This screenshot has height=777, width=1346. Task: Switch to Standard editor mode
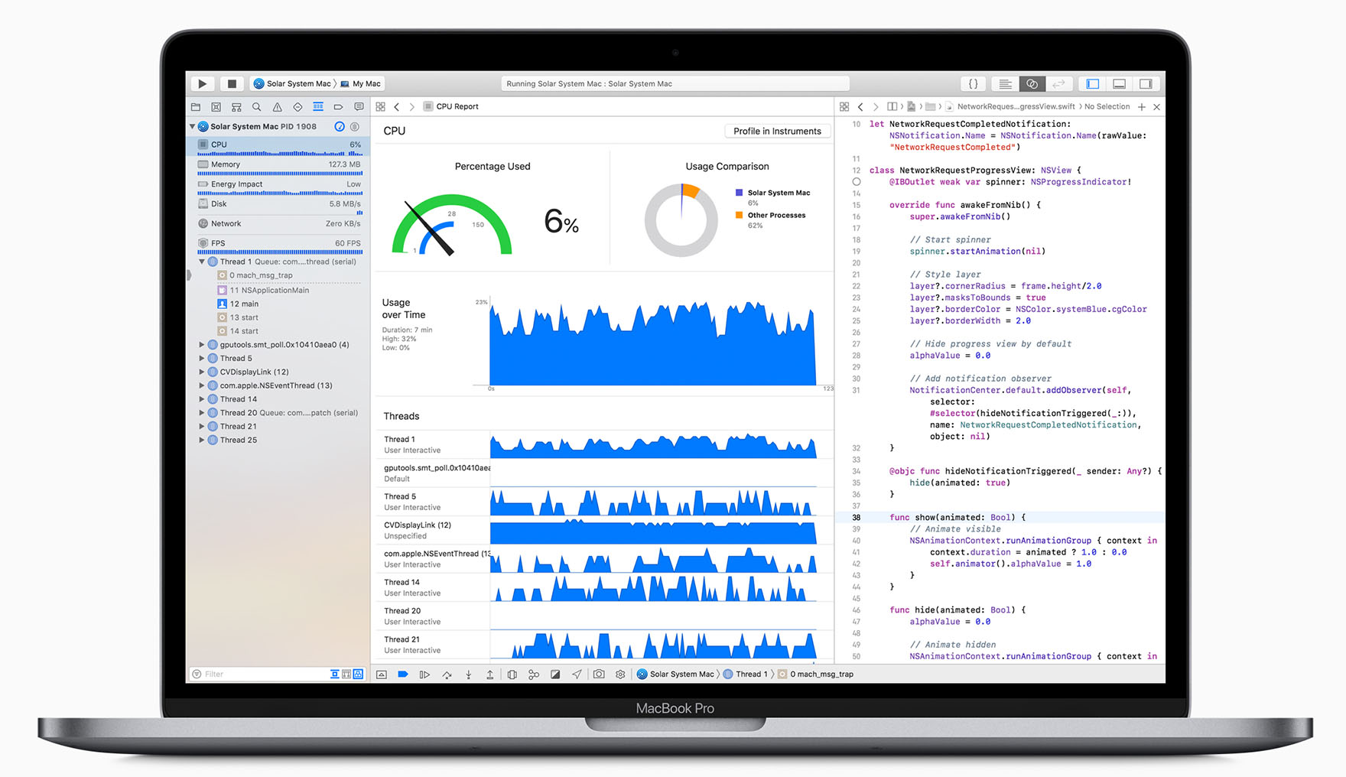point(1005,83)
